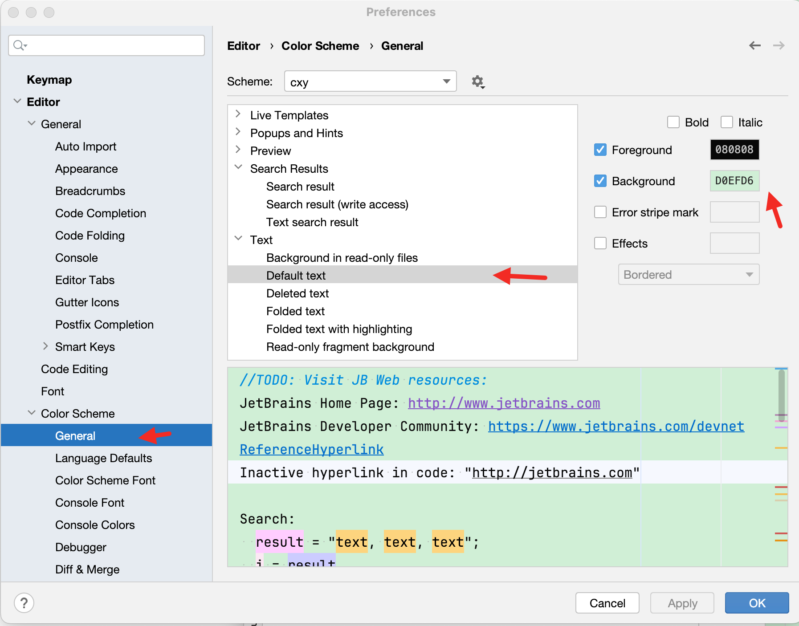
Task: Select Language Defaults in the sidebar
Action: click(103, 458)
